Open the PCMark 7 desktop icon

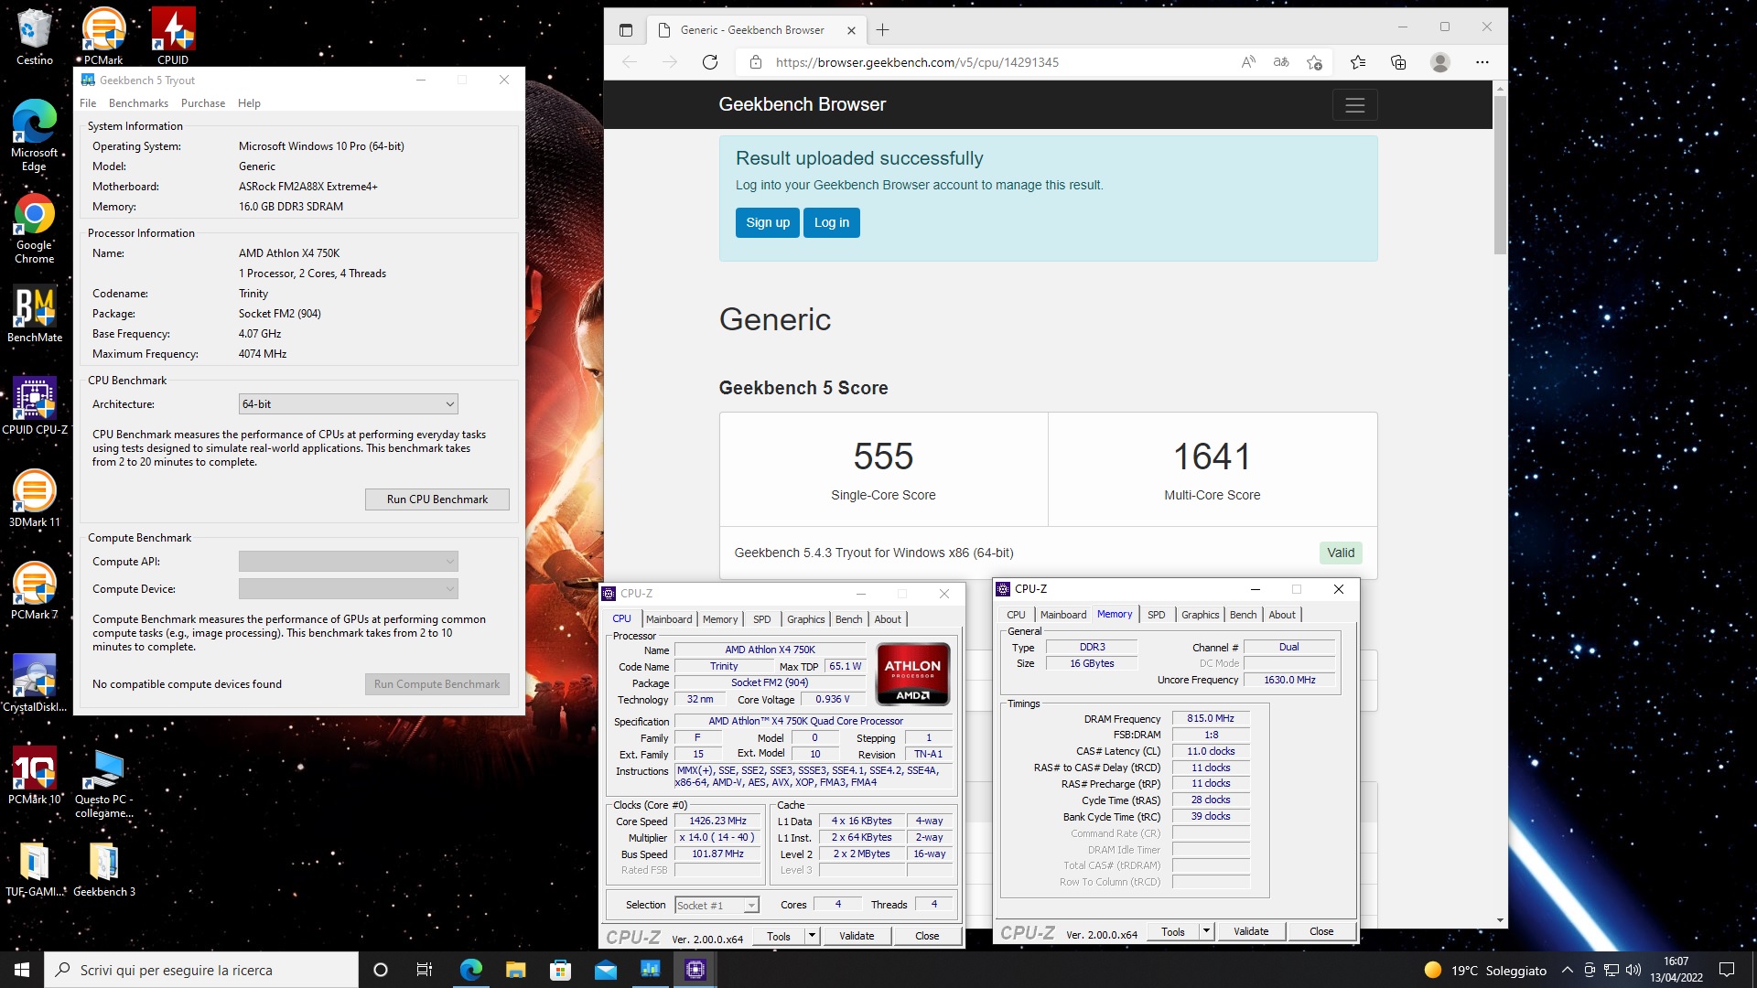point(35,591)
